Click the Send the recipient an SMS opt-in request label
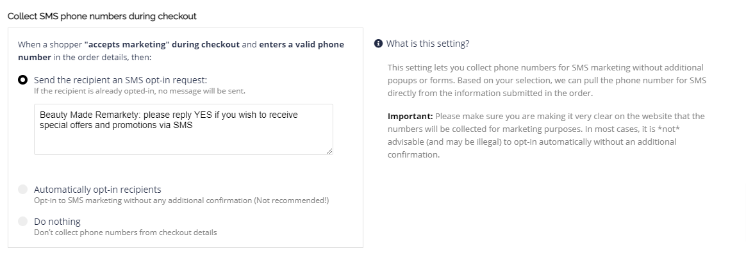 pyautogui.click(x=120, y=80)
